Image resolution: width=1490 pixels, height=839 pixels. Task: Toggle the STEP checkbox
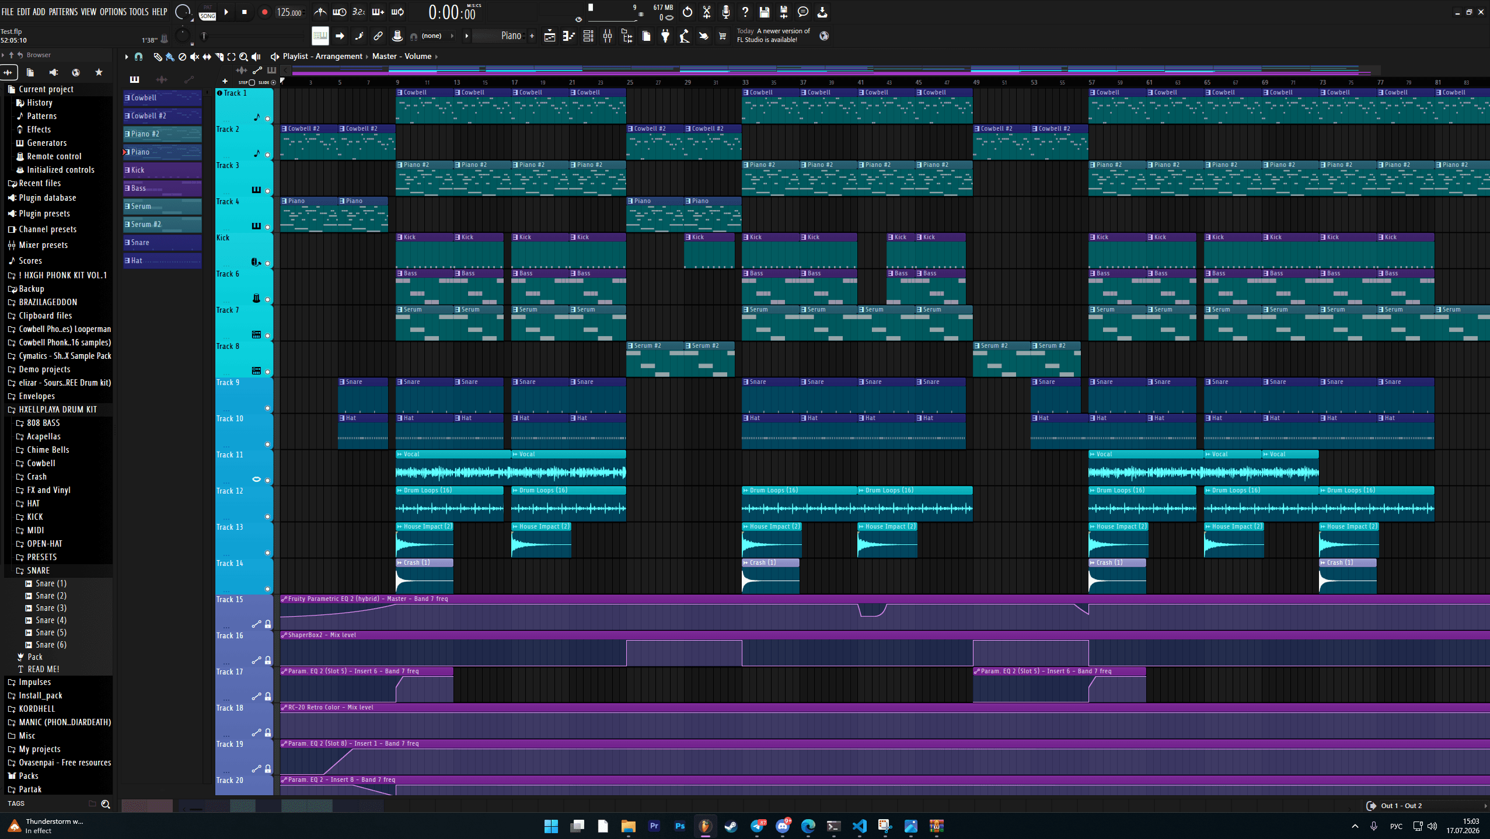[x=252, y=82]
